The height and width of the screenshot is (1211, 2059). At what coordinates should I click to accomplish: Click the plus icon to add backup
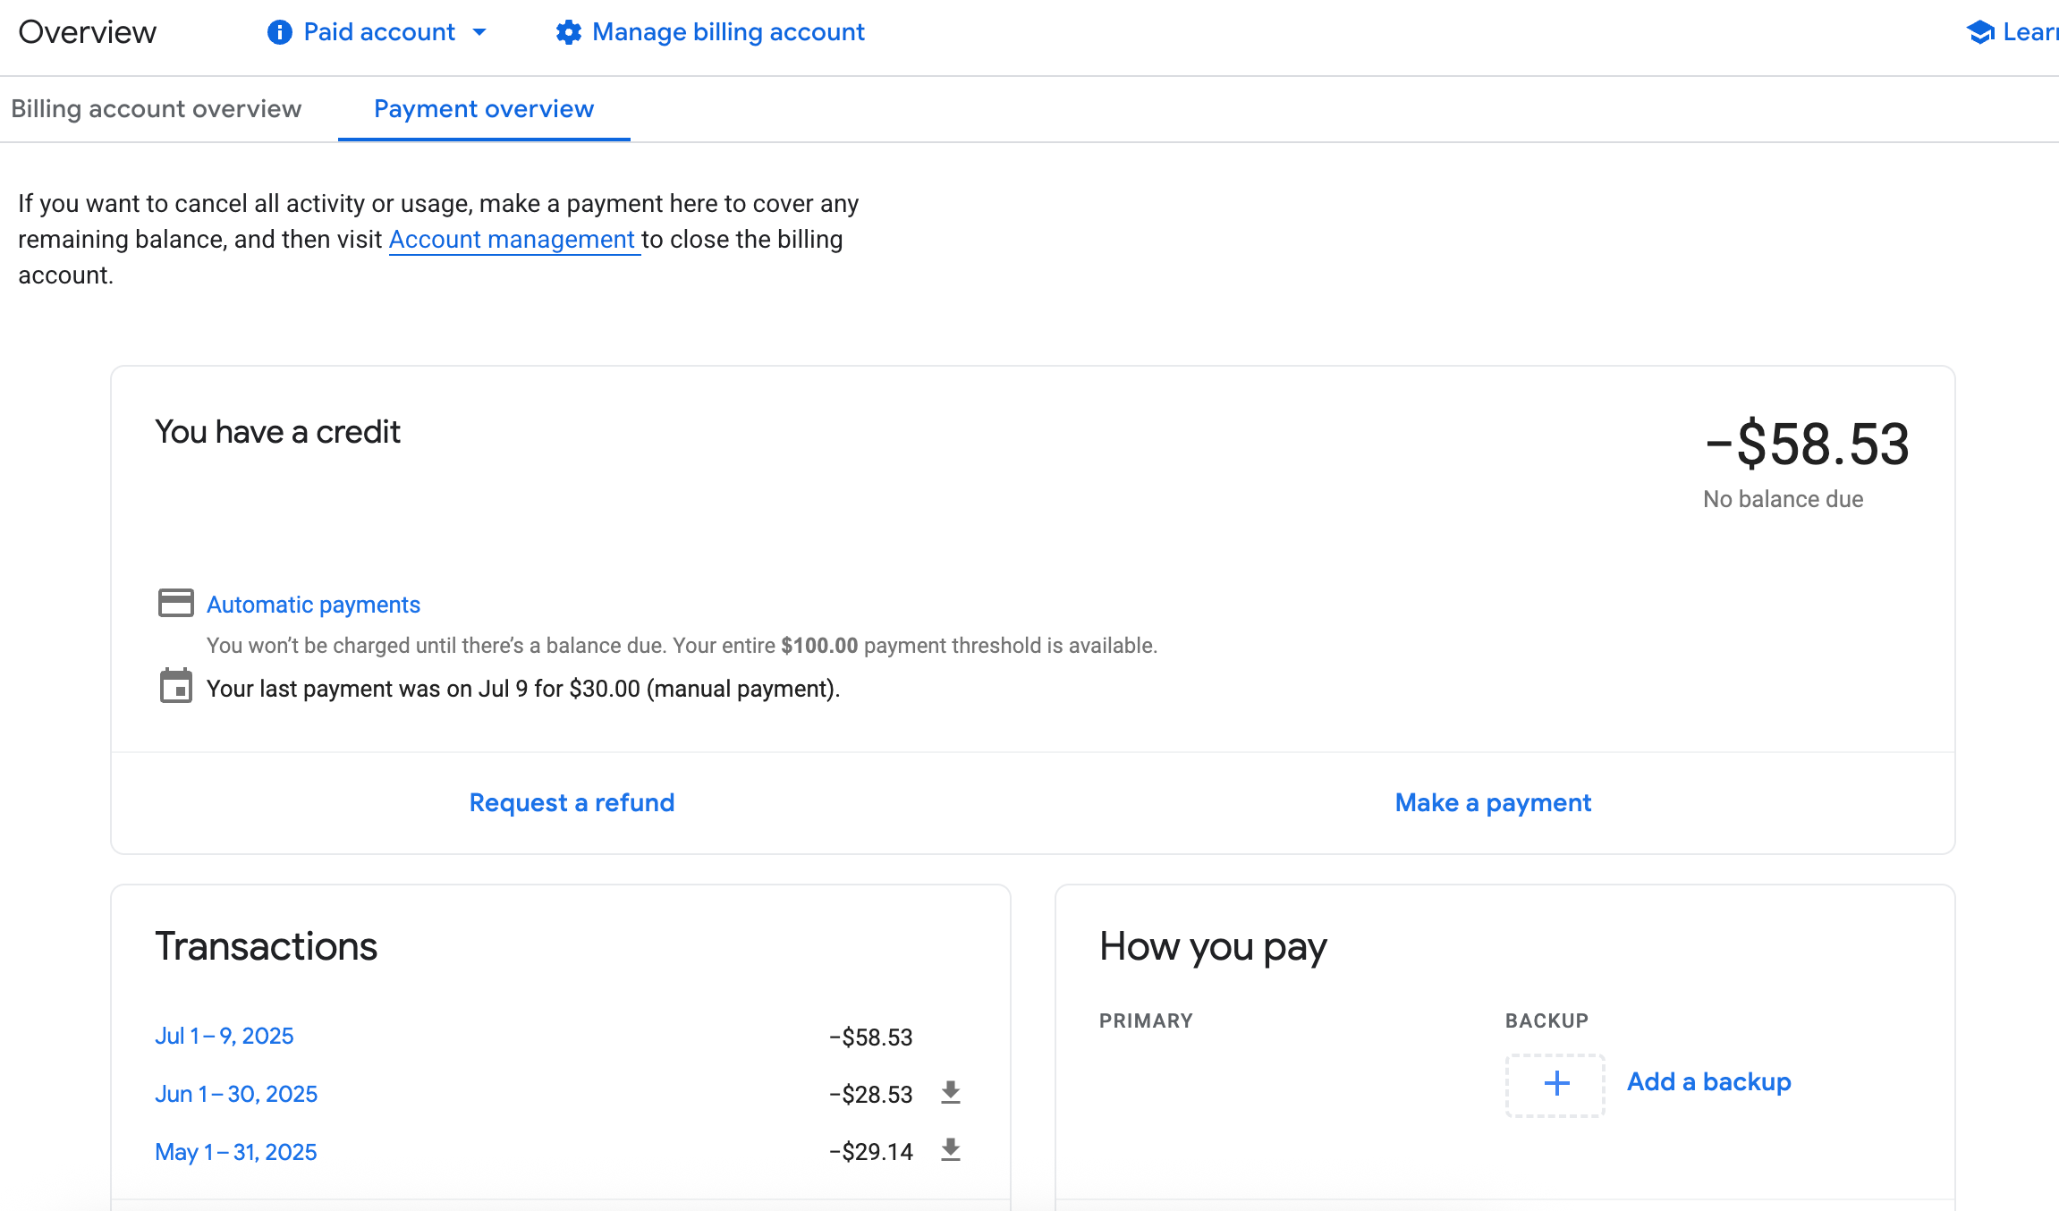1556,1084
